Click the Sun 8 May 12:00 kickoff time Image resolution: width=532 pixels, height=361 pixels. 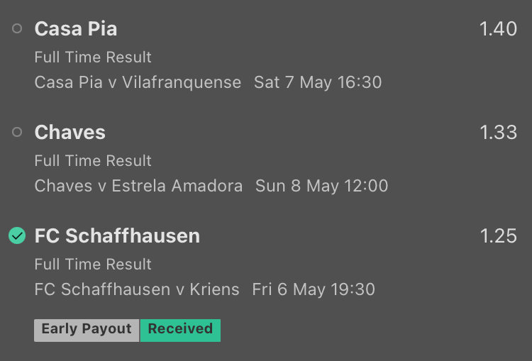[x=321, y=186]
